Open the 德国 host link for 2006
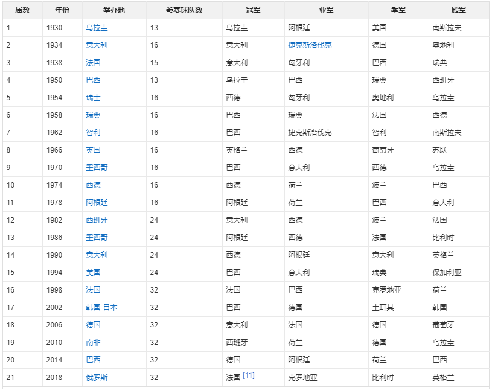The image size is (492, 389). tap(93, 324)
